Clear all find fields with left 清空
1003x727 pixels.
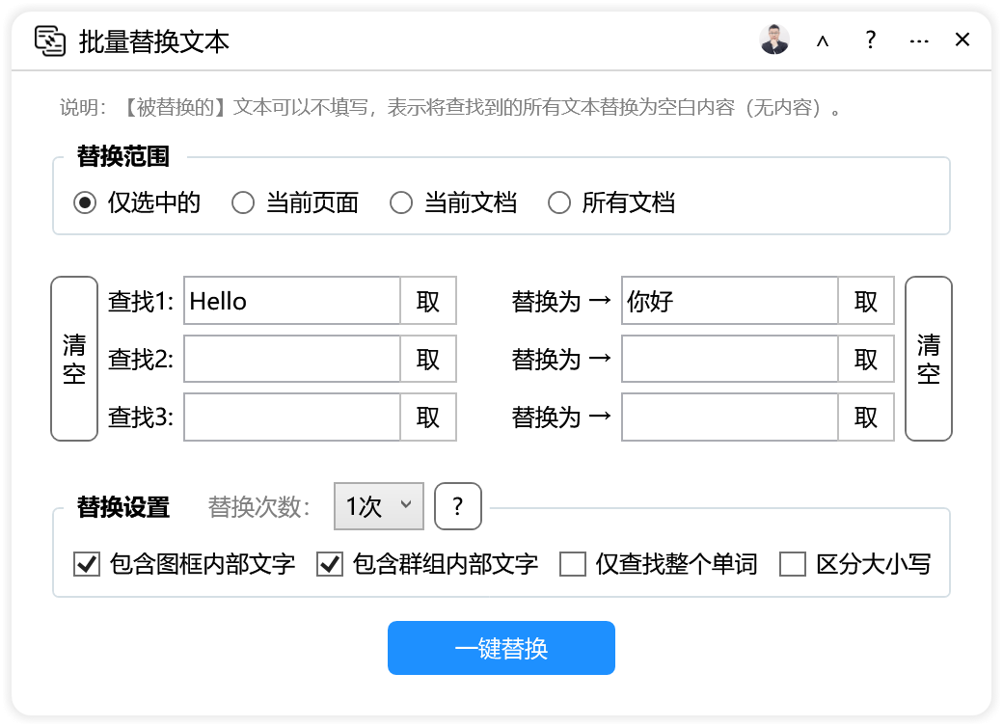(x=74, y=359)
